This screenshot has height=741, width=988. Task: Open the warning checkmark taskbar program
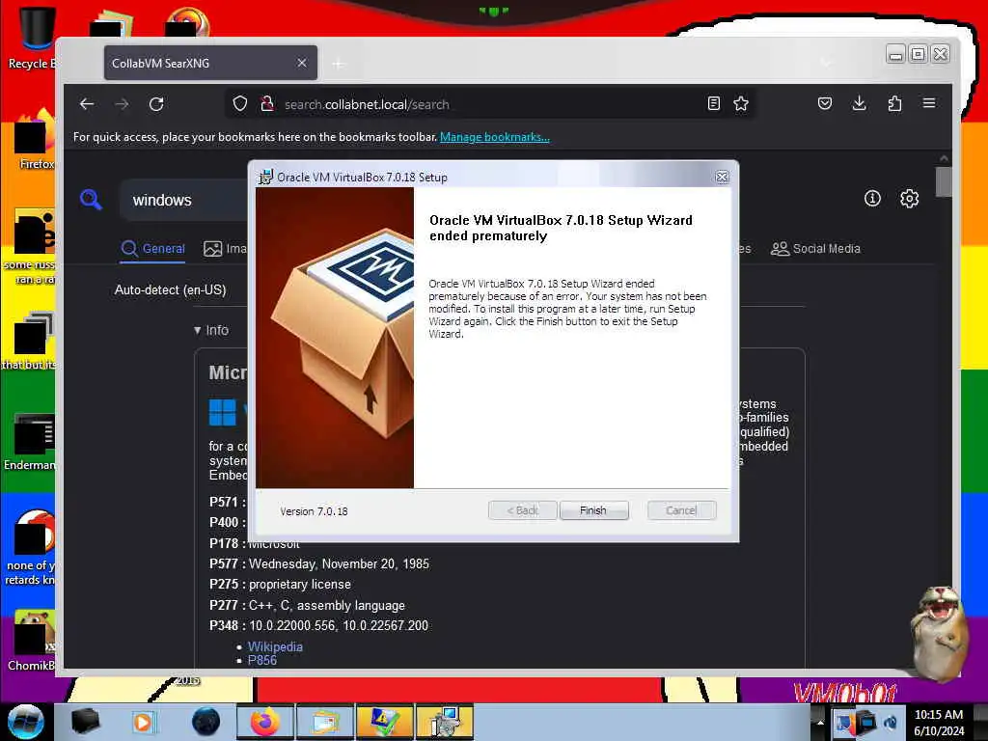(384, 722)
